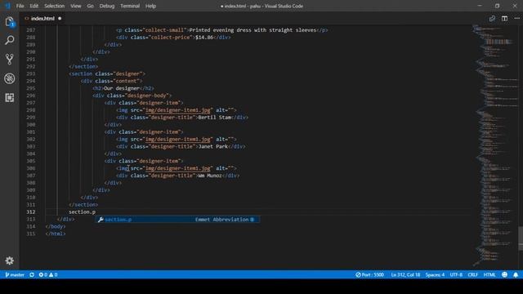Click the image path on line 298
The width and height of the screenshot is (523, 294).
[x=178, y=110]
